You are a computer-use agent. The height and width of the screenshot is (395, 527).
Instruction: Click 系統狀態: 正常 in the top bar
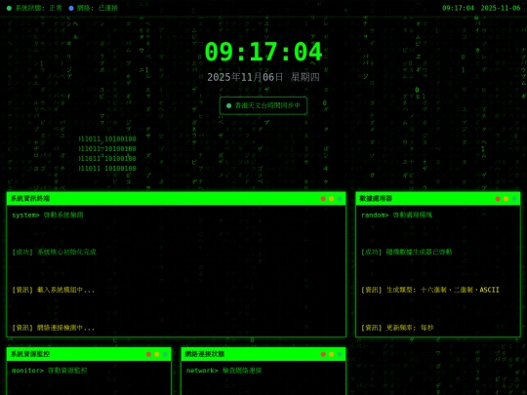[39, 8]
